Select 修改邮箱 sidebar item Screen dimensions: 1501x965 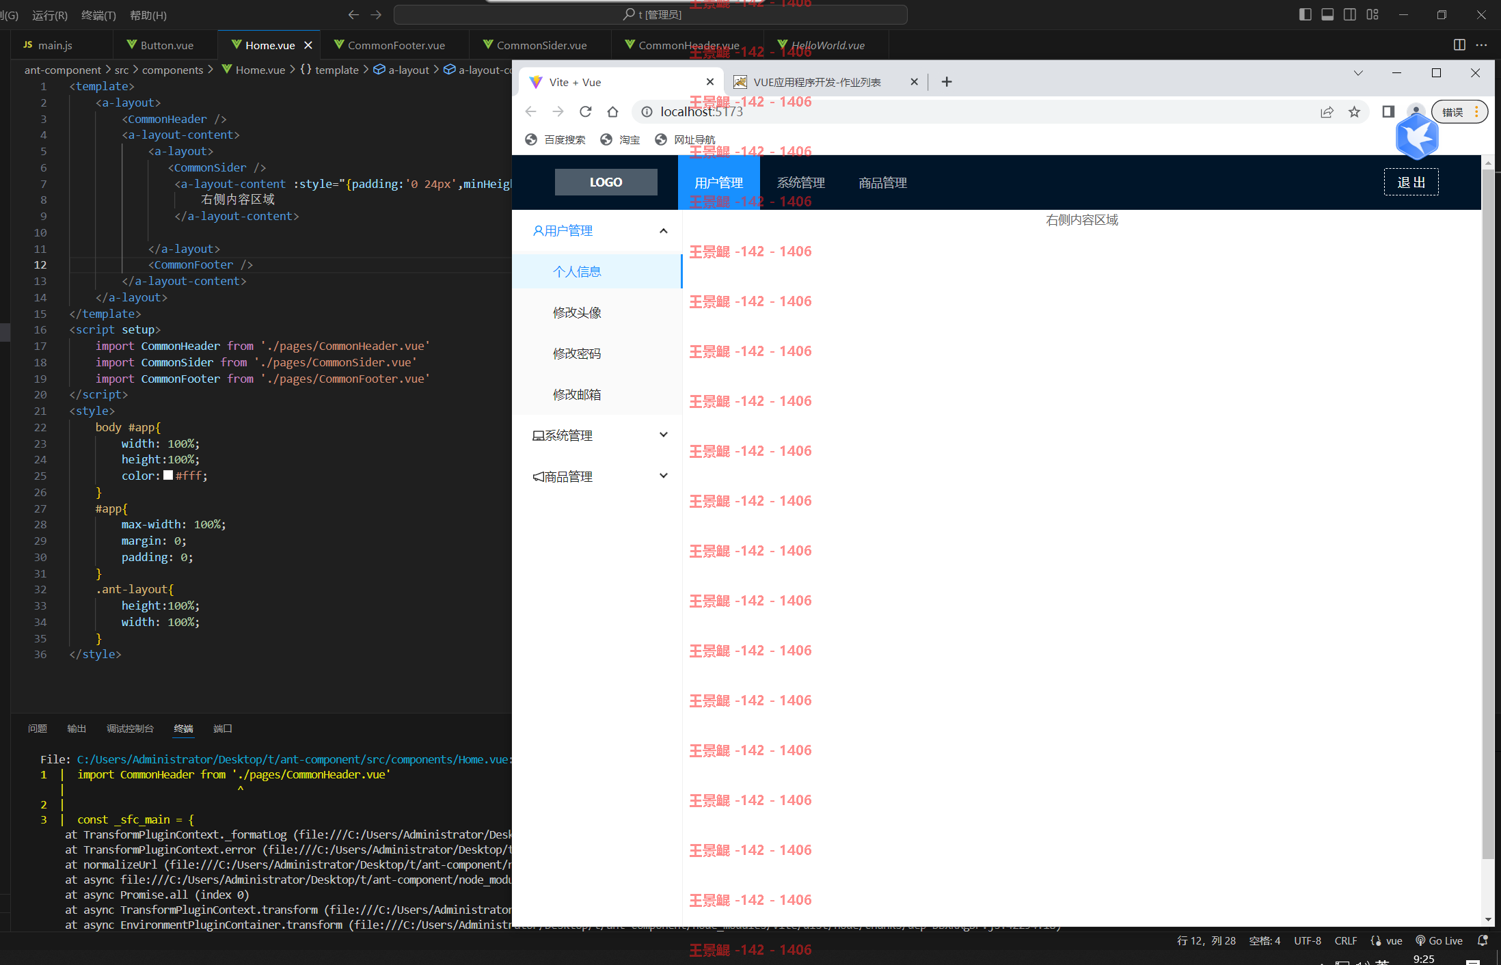597,394
